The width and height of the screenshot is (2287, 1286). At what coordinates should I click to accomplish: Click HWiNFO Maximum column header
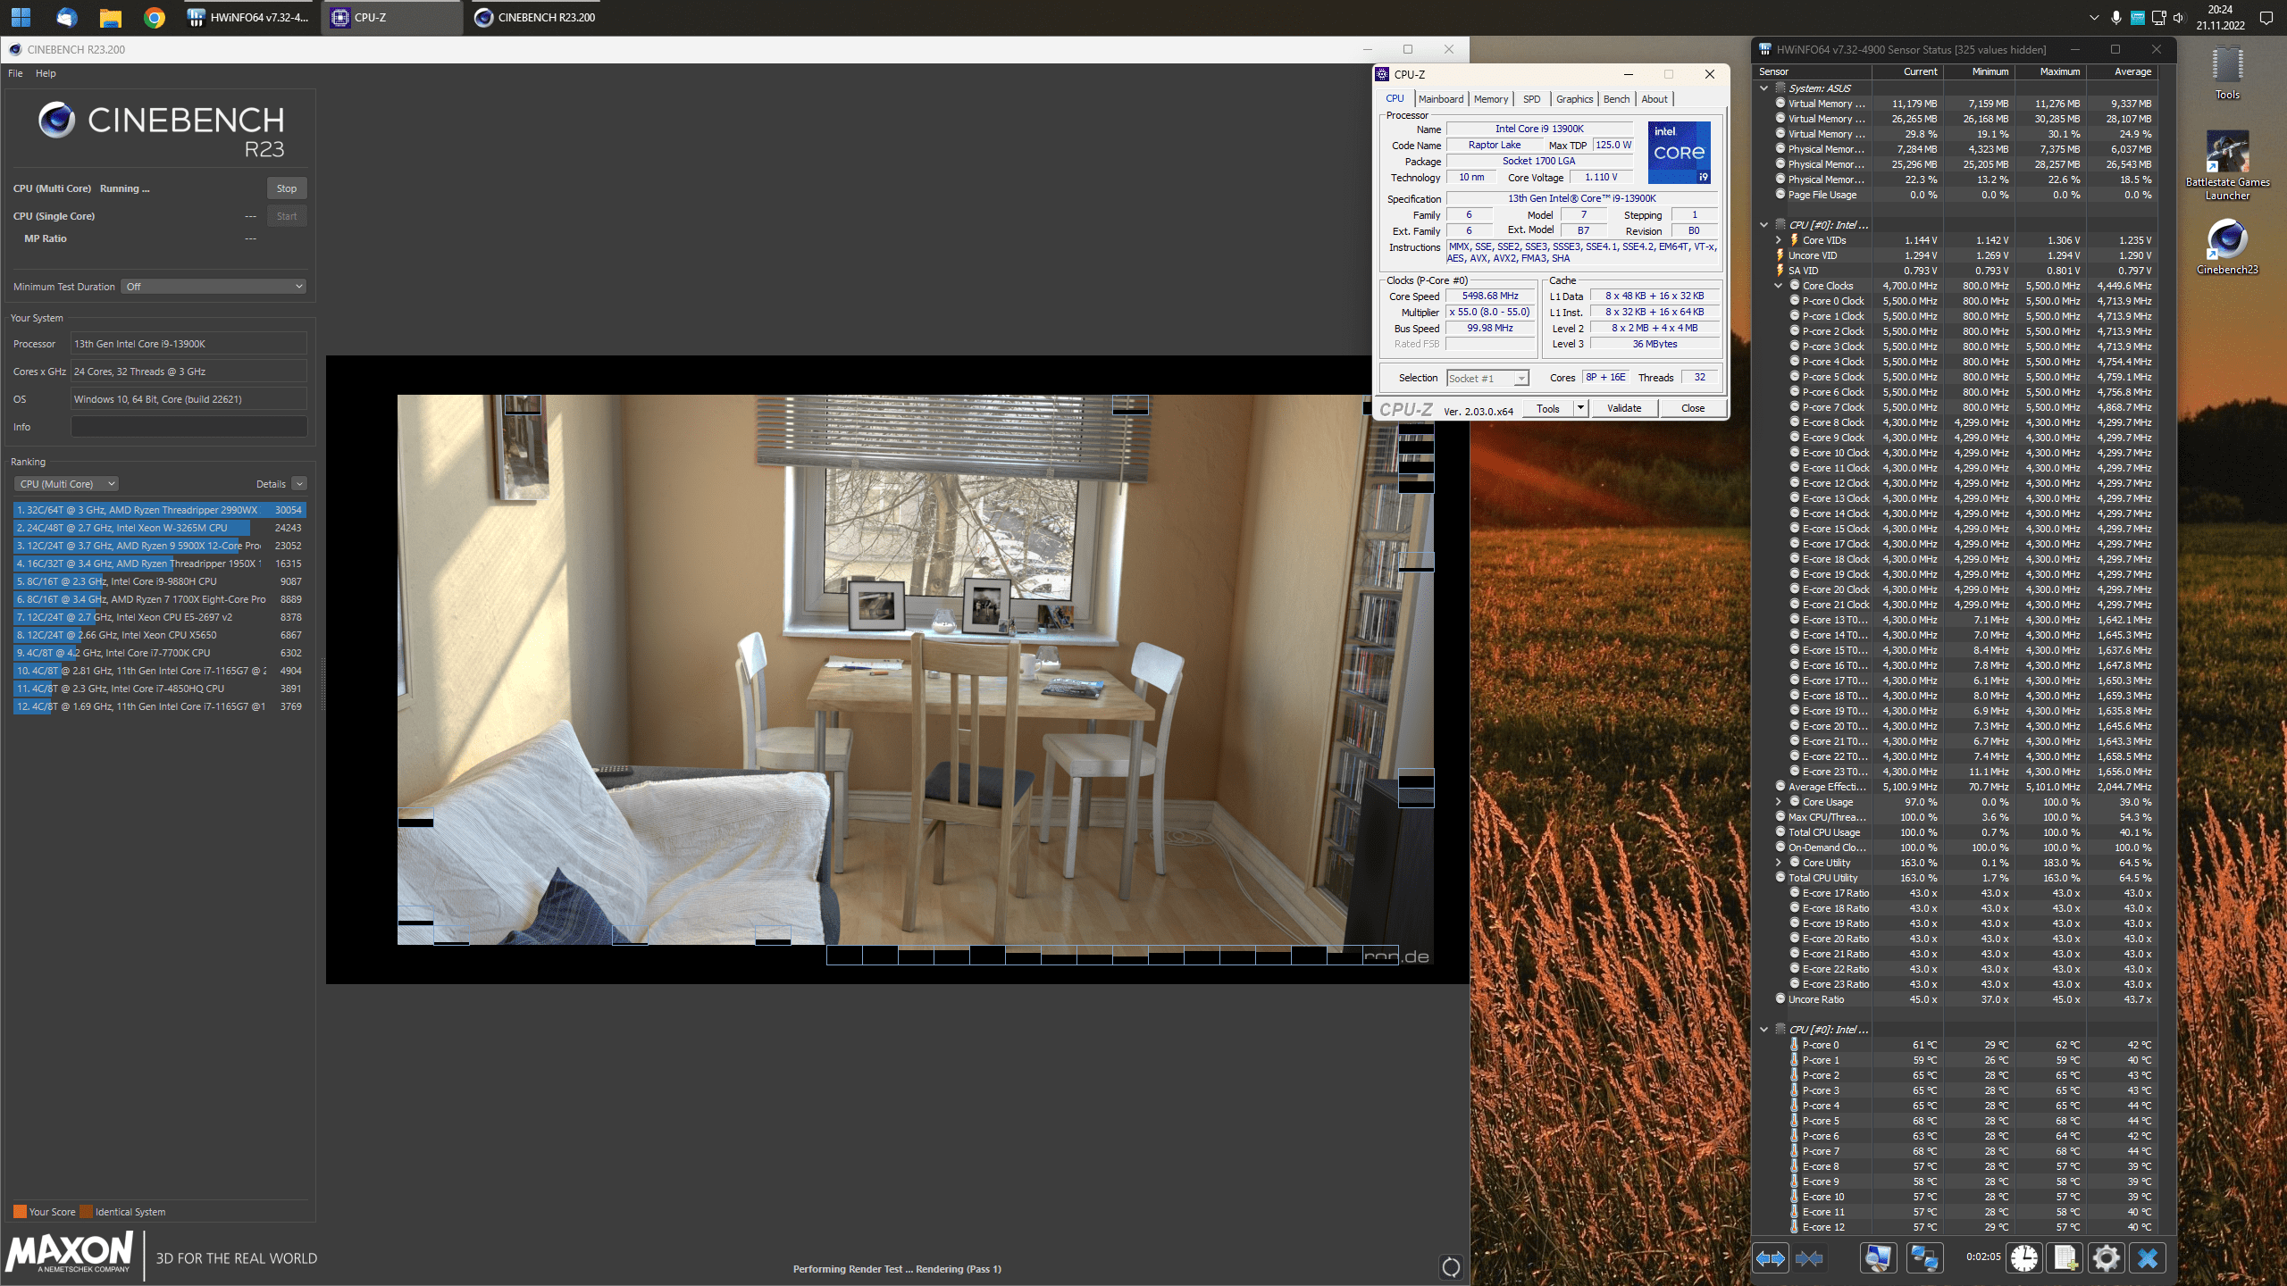2051,71
